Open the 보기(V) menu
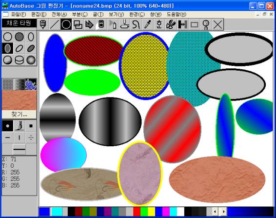The height and width of the screenshot is (218, 276). pos(116,14)
